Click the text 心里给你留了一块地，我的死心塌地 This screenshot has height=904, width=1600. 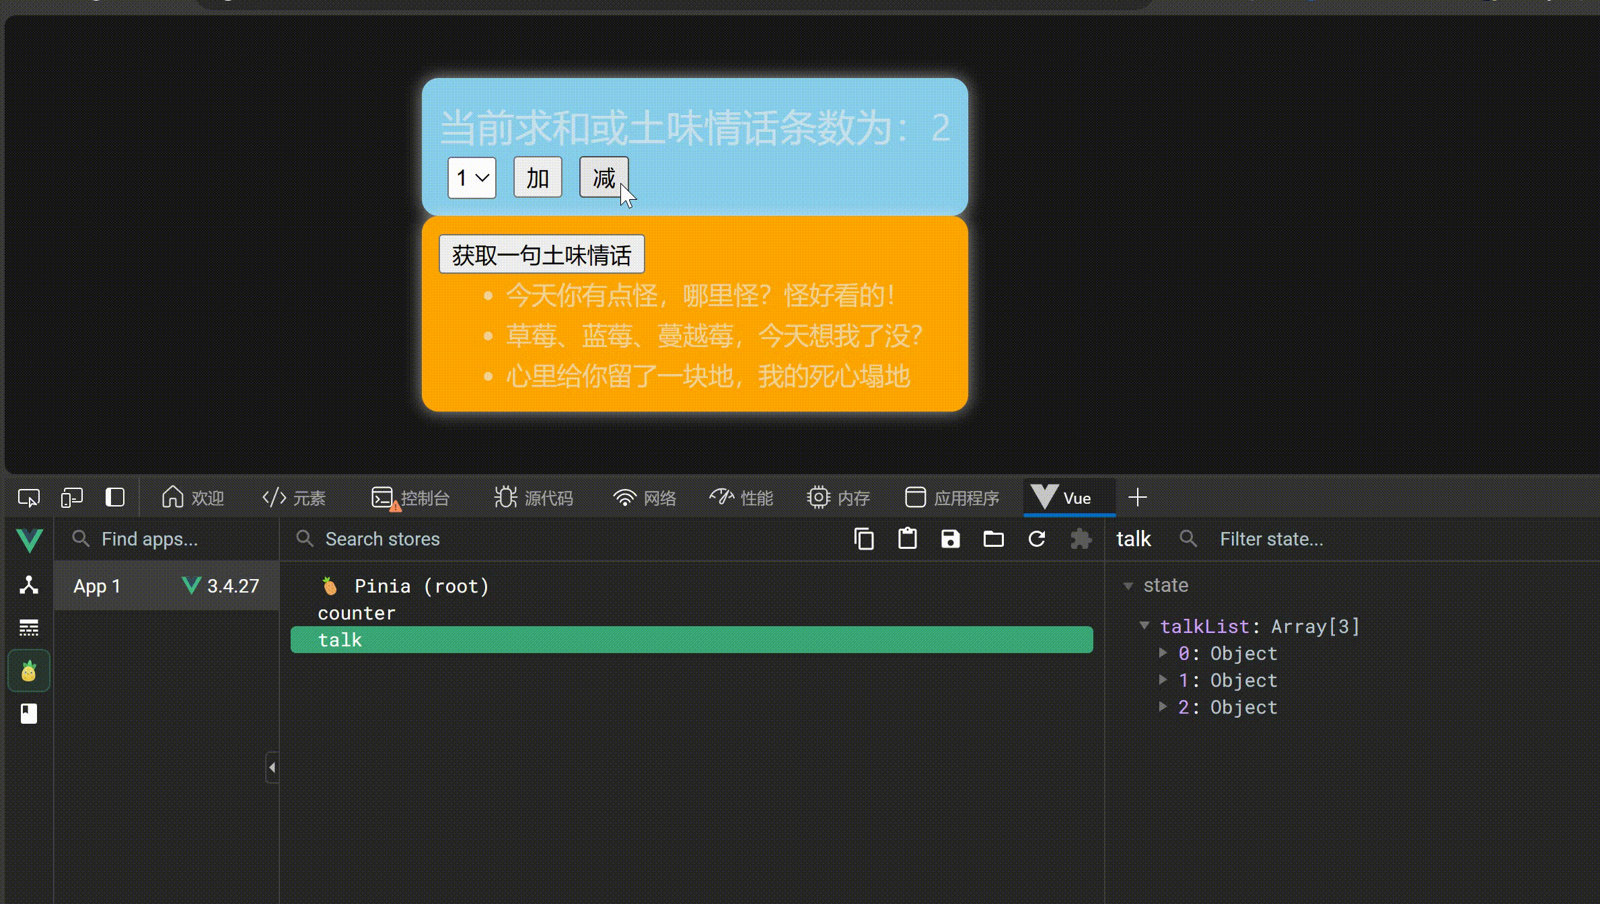708,376
